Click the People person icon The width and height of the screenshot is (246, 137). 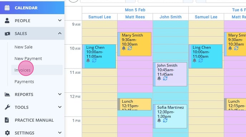(7, 20)
